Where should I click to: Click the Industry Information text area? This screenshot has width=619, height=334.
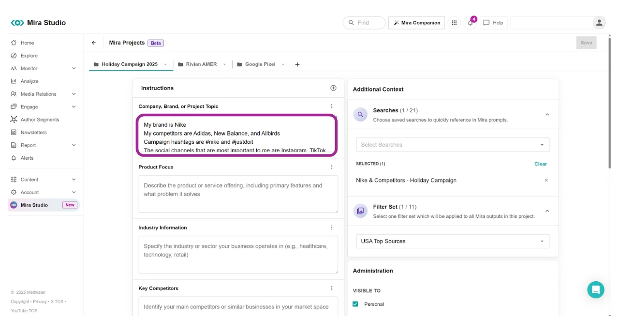[x=238, y=255]
